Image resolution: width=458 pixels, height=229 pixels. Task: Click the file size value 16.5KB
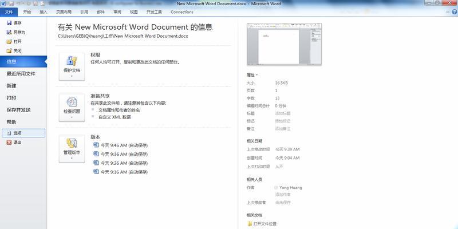pyautogui.click(x=281, y=83)
